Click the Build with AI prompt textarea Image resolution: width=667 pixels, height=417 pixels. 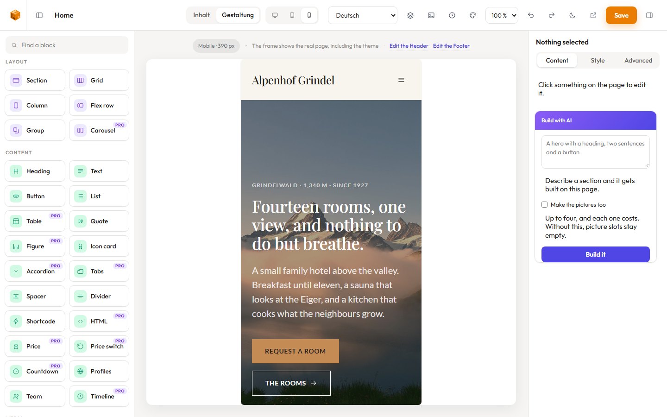pos(596,152)
